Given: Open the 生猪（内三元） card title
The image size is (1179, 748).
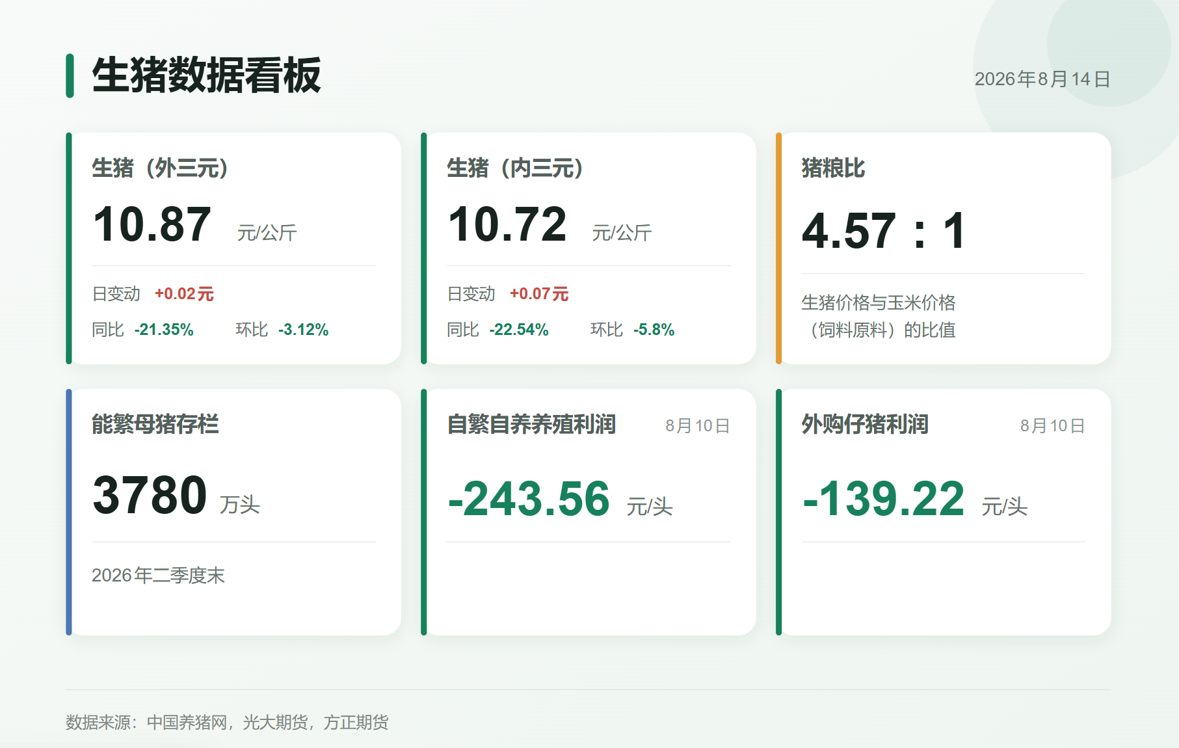Looking at the screenshot, I should click(515, 168).
